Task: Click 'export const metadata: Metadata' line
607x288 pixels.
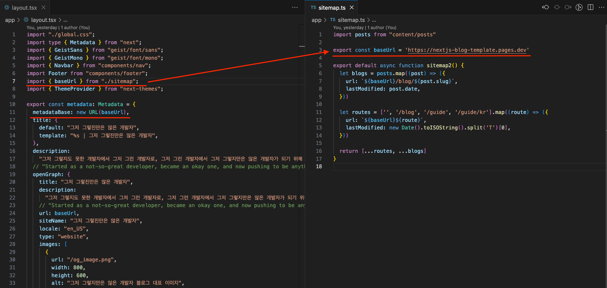Action: tap(75, 104)
